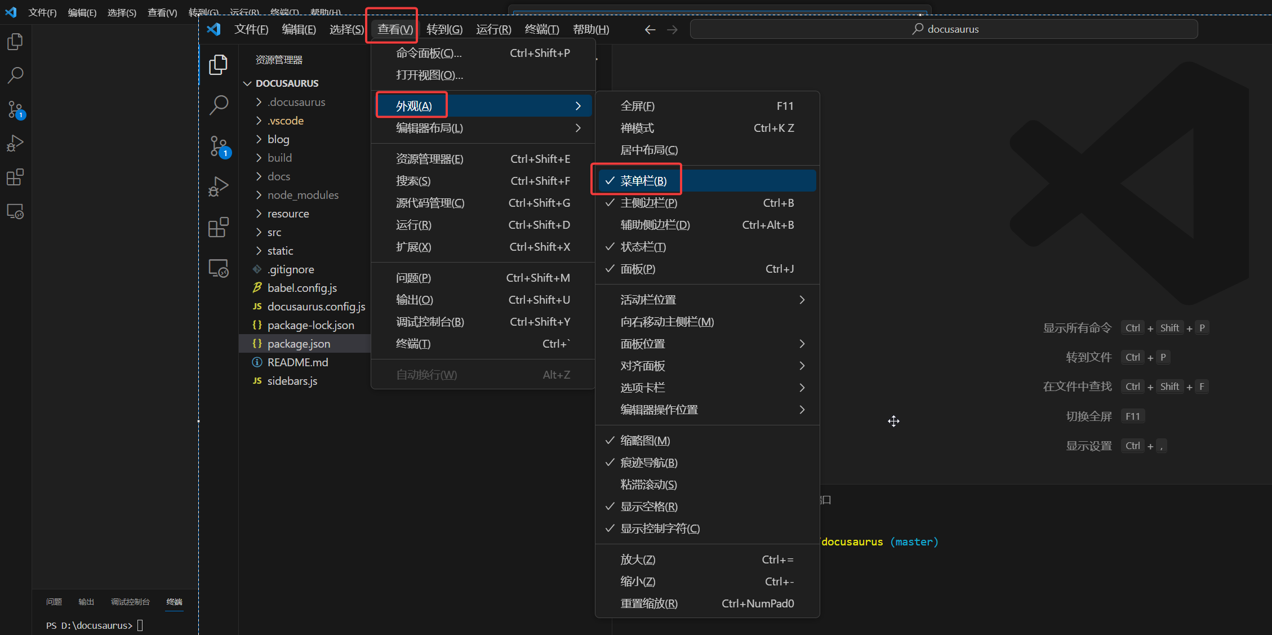
Task: Open Remote Explorer icon in front activity bar
Action: click(x=219, y=268)
